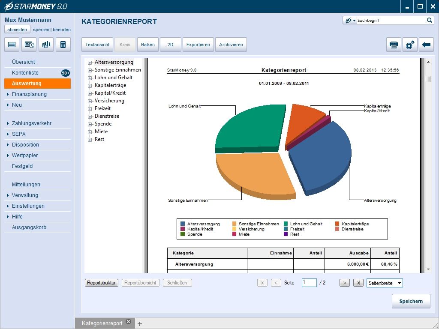Screen dimensions: 439x329
Task: Click the Speichern button
Action: point(411,301)
